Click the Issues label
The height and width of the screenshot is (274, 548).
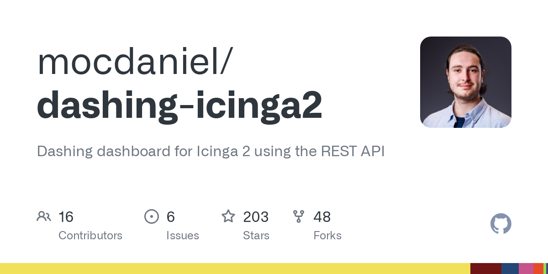coord(183,236)
